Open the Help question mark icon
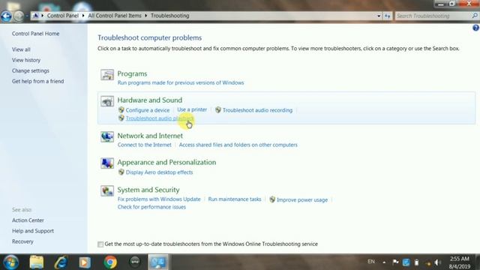480x270 pixels. click(475, 28)
